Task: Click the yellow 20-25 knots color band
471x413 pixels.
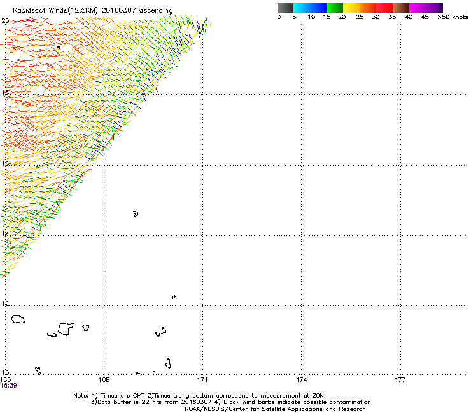Action: coord(351,8)
